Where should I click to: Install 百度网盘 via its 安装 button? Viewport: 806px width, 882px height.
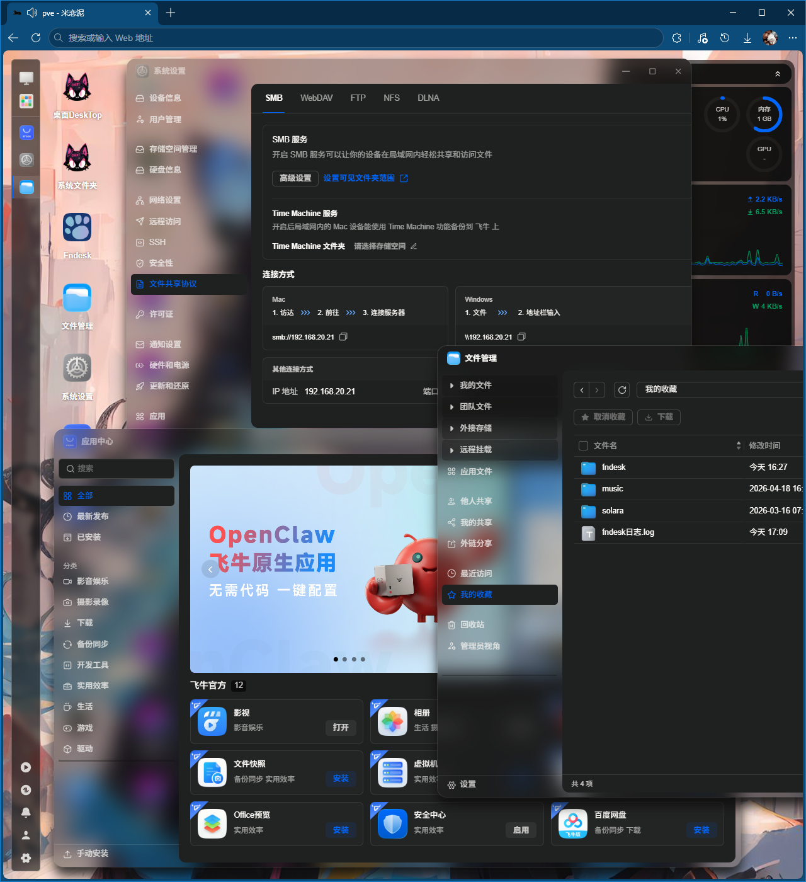(701, 830)
